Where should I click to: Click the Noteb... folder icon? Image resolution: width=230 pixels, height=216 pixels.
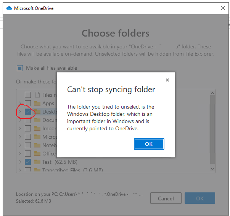[37, 145]
